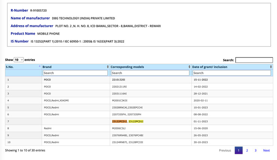Go to page 3 of results
This screenshot has height=160, width=277.
[256, 151]
